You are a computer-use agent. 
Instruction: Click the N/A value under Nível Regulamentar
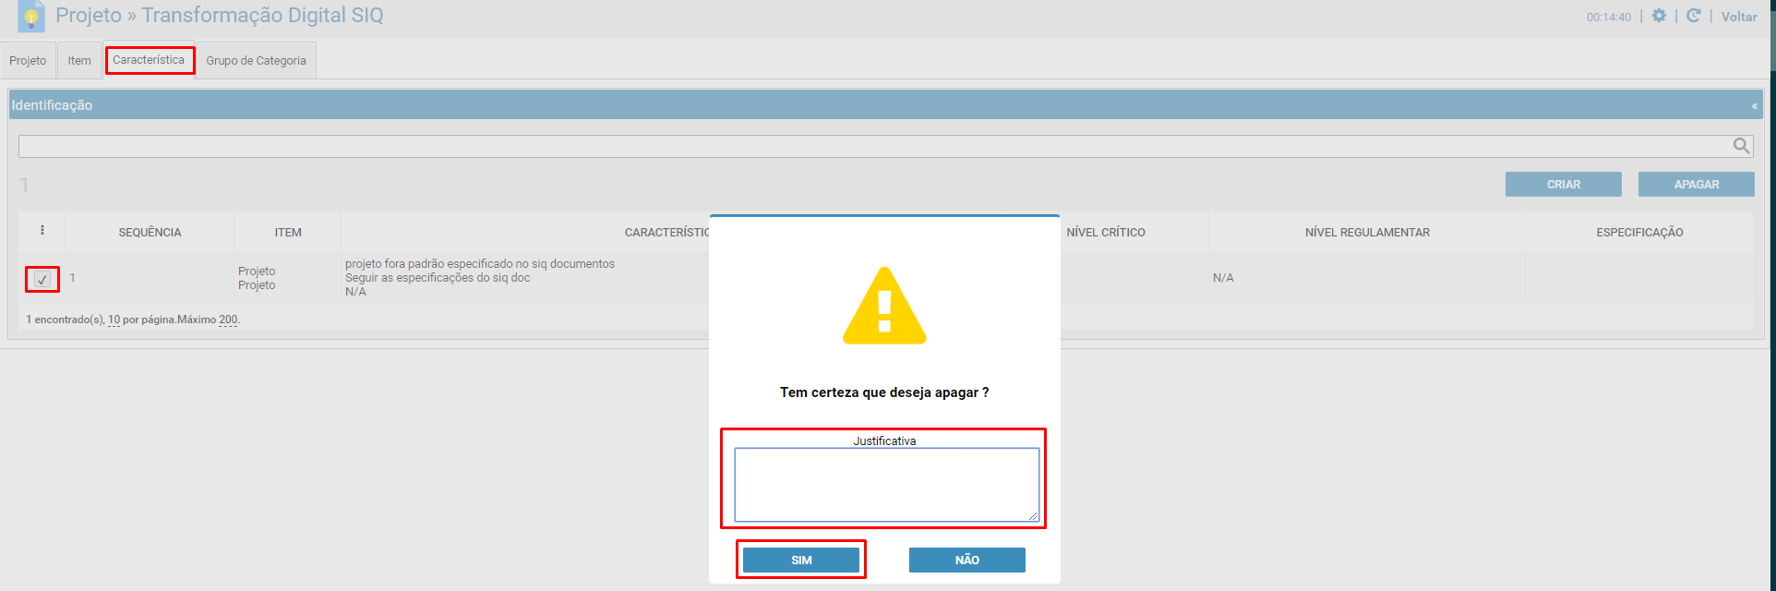[x=1223, y=278]
